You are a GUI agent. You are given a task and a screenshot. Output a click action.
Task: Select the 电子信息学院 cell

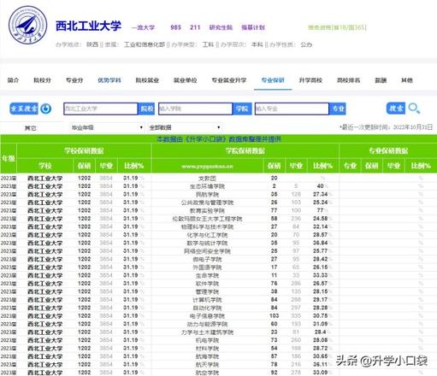[x=207, y=316]
